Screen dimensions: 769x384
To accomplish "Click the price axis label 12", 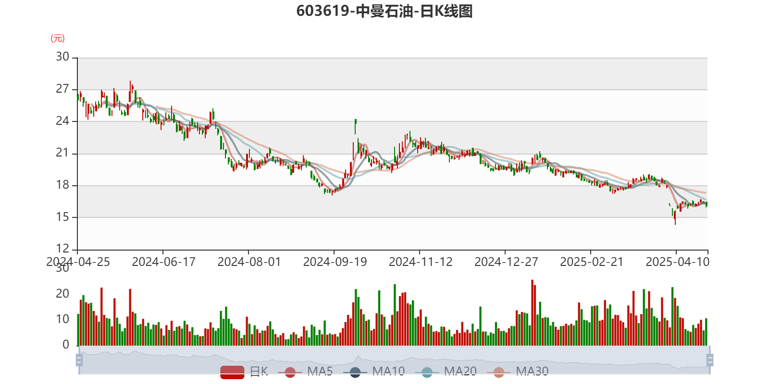I will pyautogui.click(x=62, y=249).
